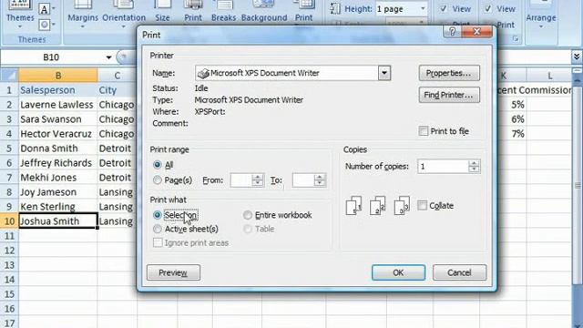The width and height of the screenshot is (583, 328).
Task: Open the Height dropdown showing 1 page
Action: click(x=423, y=8)
